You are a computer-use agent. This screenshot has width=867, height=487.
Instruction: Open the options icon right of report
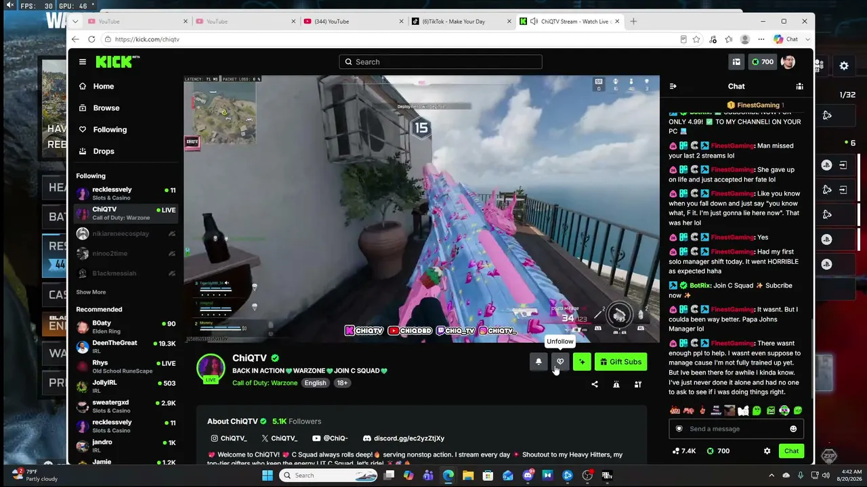coord(638,384)
